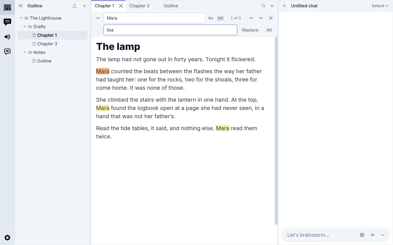393x245 pixels.
Task: Select the Chapter 1 tab
Action: 104,6
